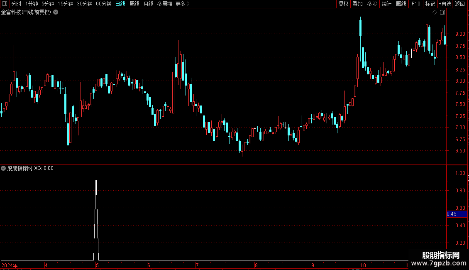Switch to 分时 intraday view
The width and height of the screenshot is (469, 270).
click(17, 4)
